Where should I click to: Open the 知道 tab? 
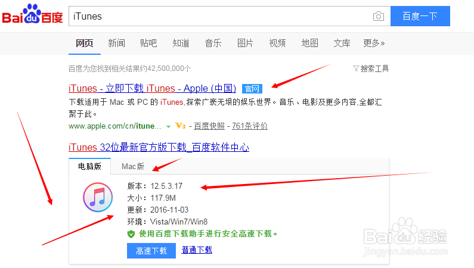181,43
